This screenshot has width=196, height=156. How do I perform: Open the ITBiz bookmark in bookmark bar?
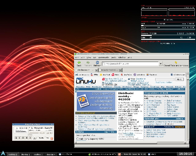click(94, 75)
